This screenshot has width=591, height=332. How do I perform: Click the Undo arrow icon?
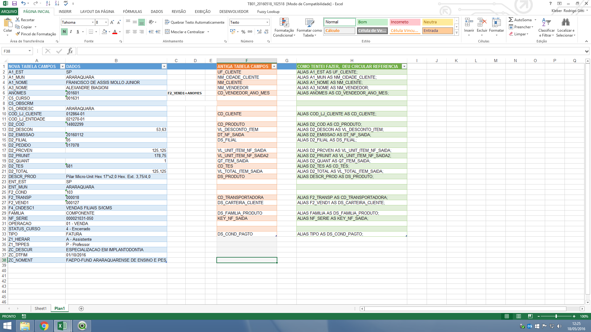23,3
